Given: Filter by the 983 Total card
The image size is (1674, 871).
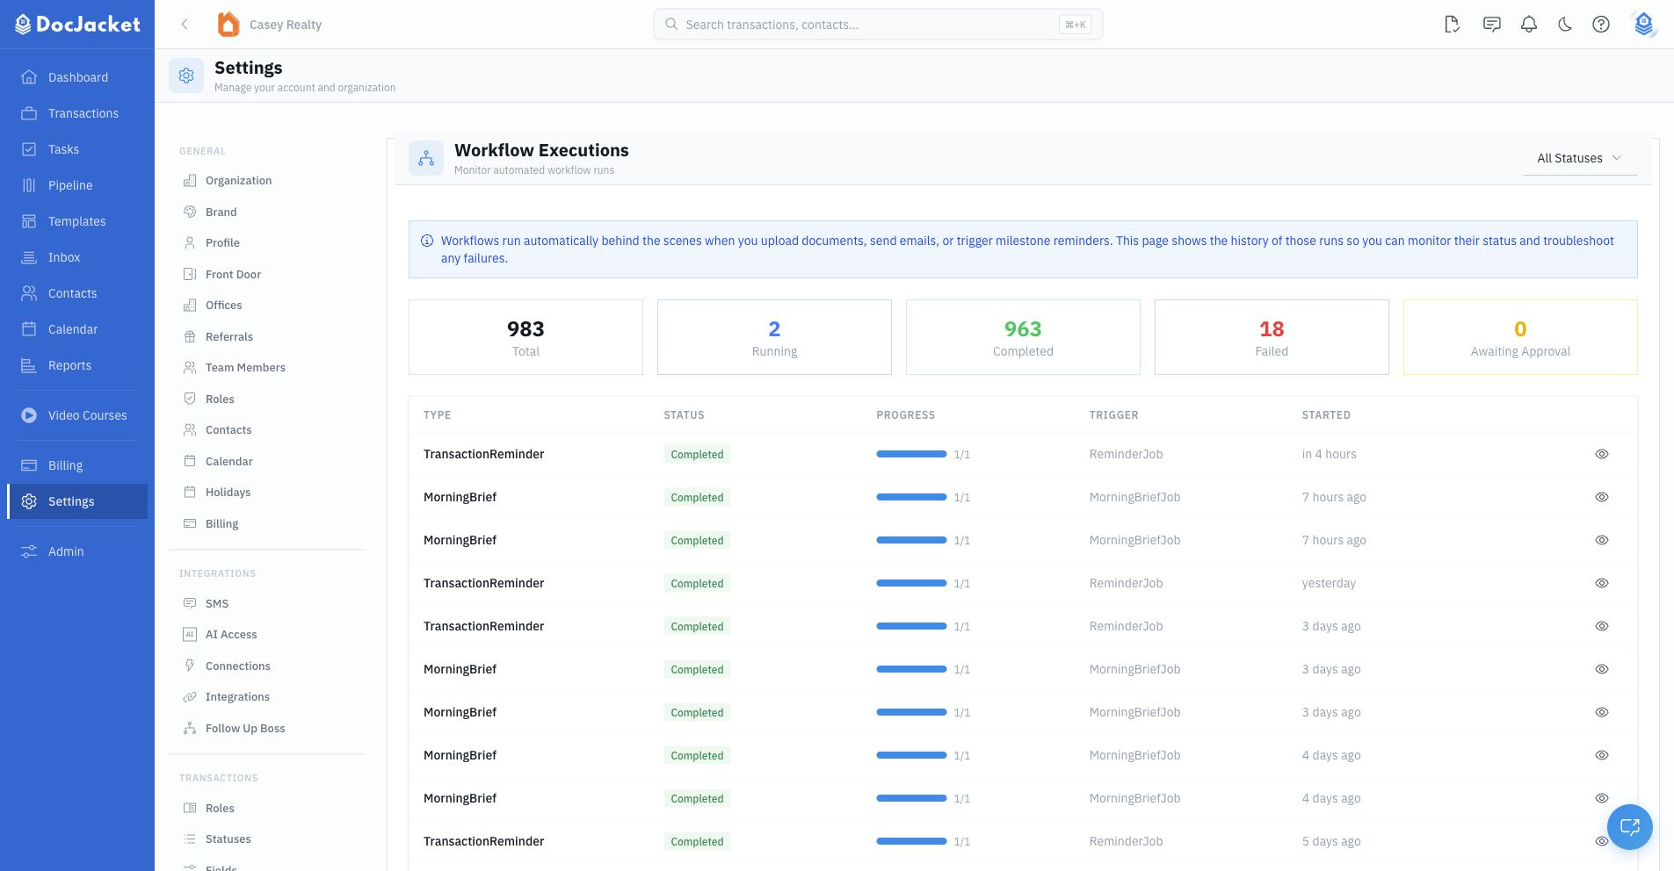Looking at the screenshot, I should (x=525, y=337).
